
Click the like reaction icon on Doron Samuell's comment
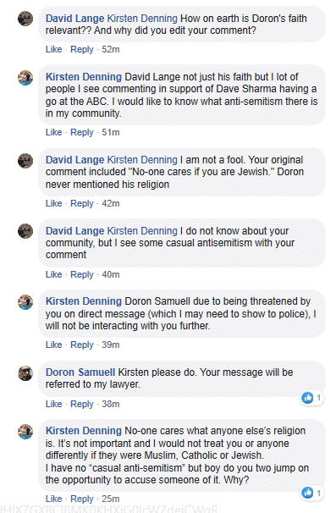[307, 398]
